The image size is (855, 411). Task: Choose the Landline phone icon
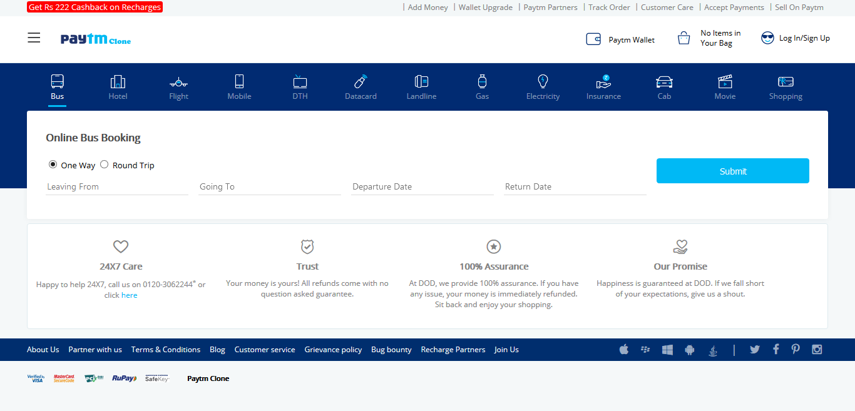click(421, 81)
